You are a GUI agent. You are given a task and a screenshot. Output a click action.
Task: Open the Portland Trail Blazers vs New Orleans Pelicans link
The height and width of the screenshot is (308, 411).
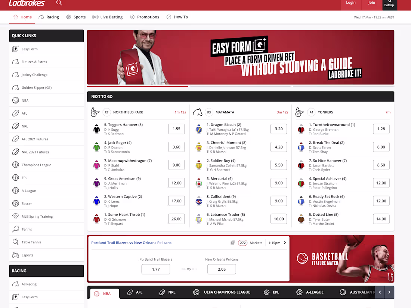131,242
